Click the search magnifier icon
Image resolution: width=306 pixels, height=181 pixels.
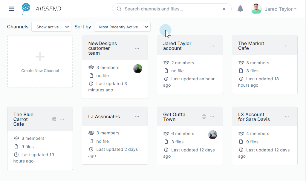[119, 9]
